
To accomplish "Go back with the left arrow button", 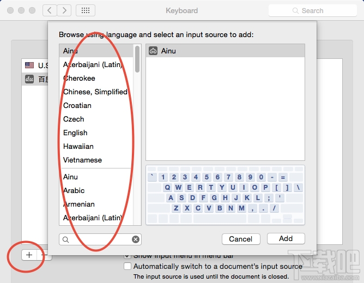I will pos(50,10).
